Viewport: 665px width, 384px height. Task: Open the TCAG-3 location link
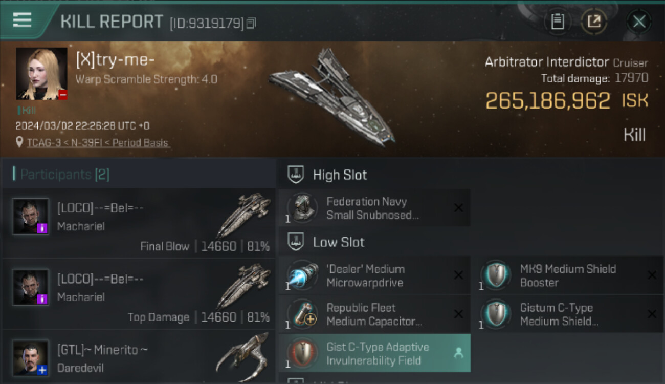98,143
